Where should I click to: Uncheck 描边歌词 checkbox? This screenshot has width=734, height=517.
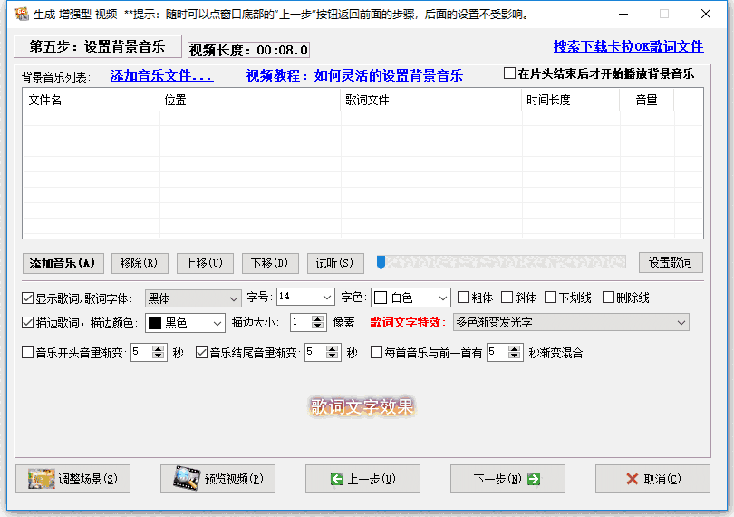coord(27,323)
